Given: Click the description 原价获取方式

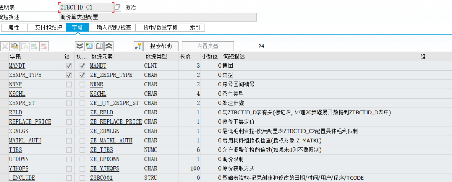Looking at the screenshot, I should point(238,169).
